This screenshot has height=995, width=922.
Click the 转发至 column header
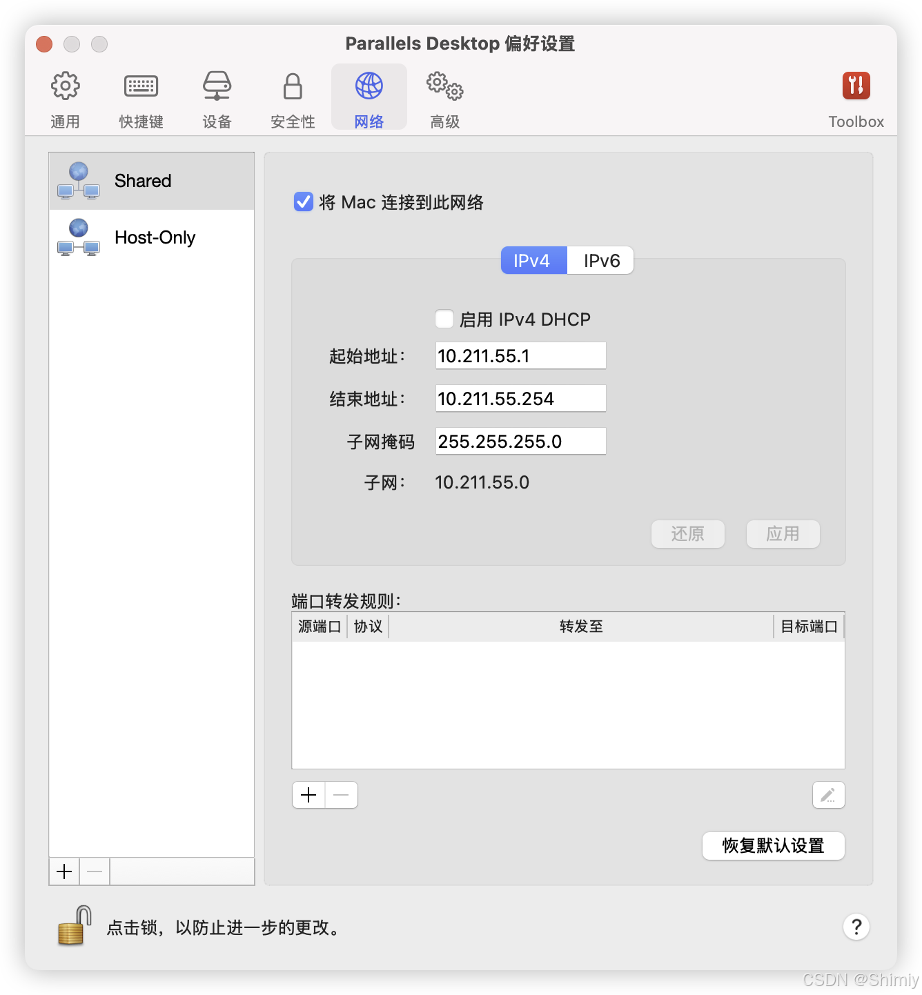point(581,627)
